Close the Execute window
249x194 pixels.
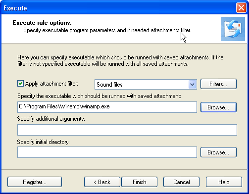pos(241,8)
